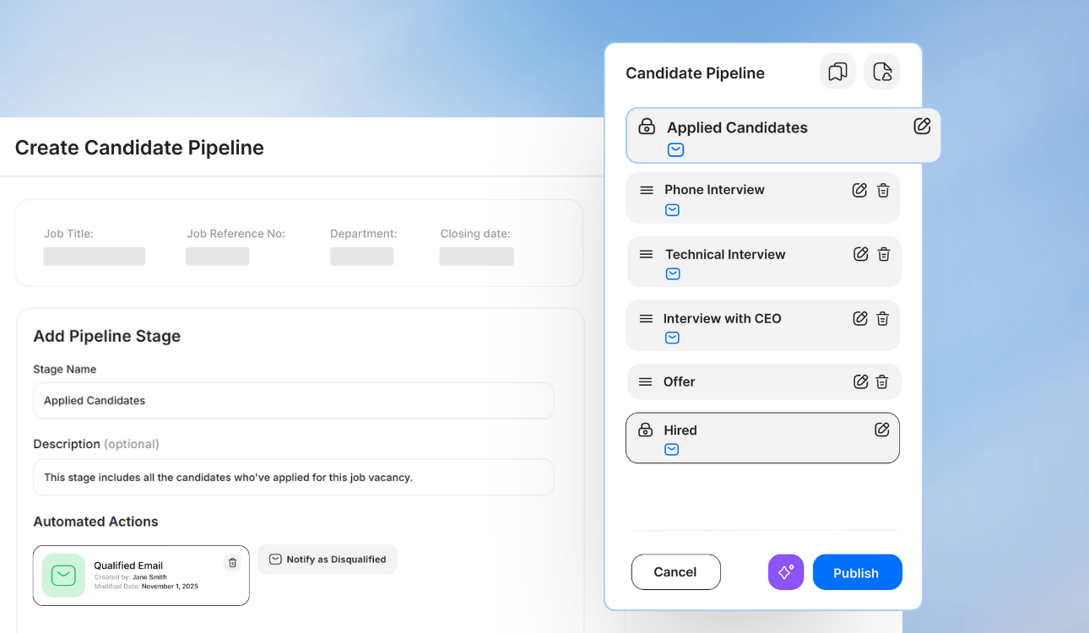
Task: Click the document icon in Candidate Pipeline header
Action: [x=882, y=72]
